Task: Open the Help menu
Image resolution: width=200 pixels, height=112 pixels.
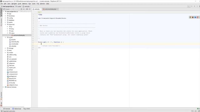Action: (x=48, y=4)
